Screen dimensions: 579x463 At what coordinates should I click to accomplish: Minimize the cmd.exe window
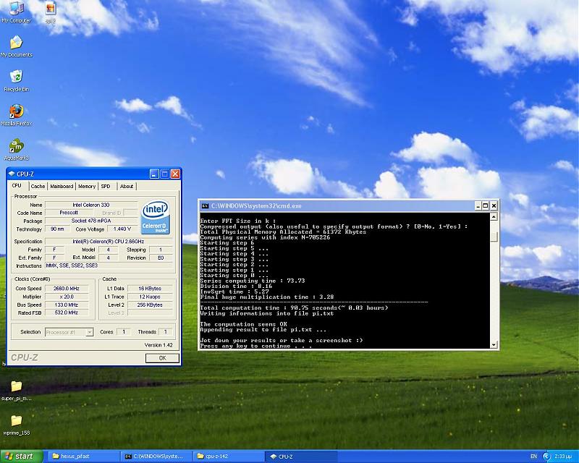[478, 205]
